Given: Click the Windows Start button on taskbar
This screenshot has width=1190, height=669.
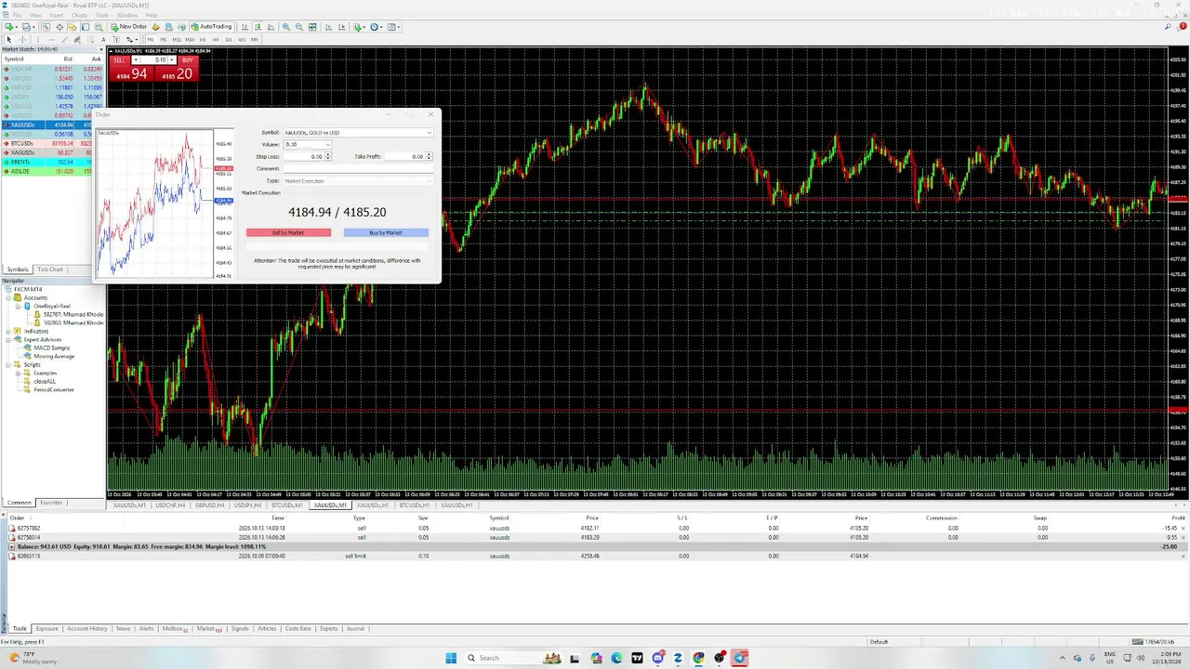Looking at the screenshot, I should (x=451, y=658).
